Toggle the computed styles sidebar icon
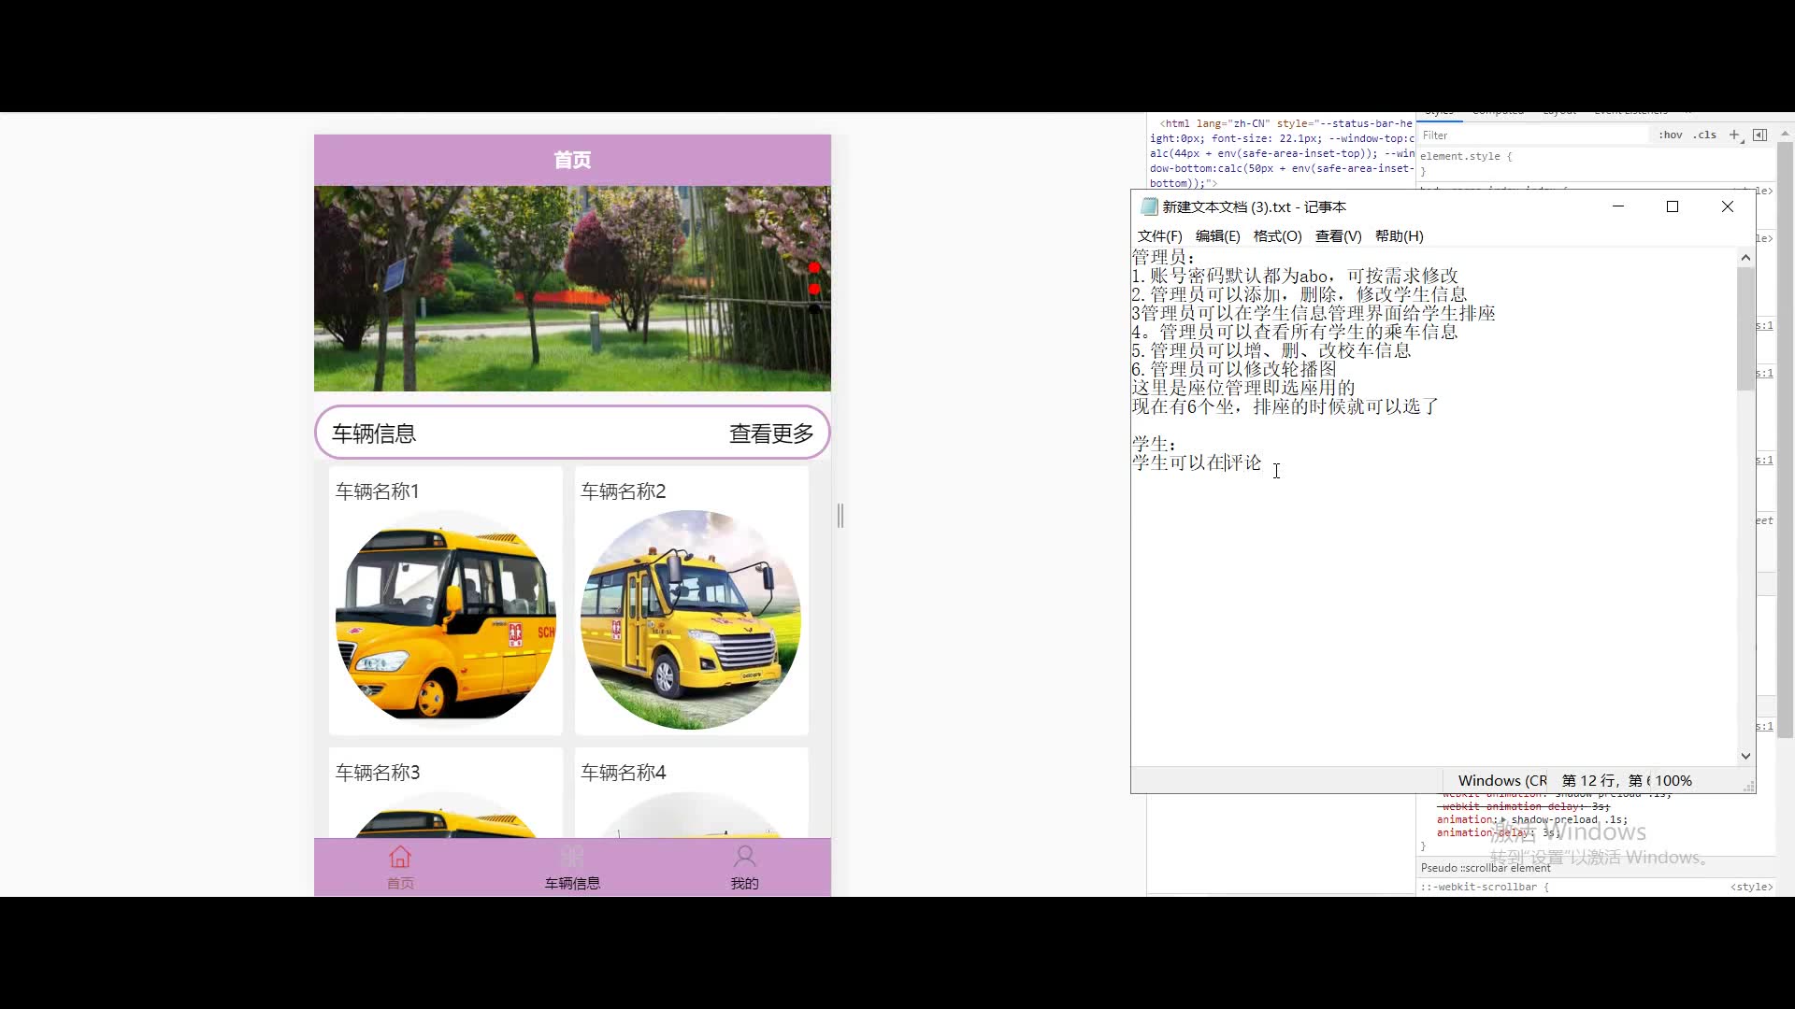 pos(1759,135)
